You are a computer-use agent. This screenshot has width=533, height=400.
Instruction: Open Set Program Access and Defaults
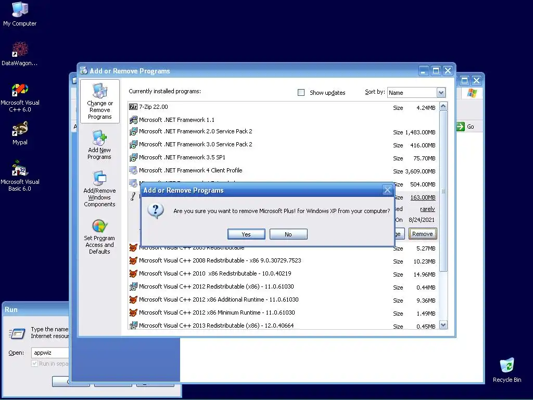tap(99, 237)
